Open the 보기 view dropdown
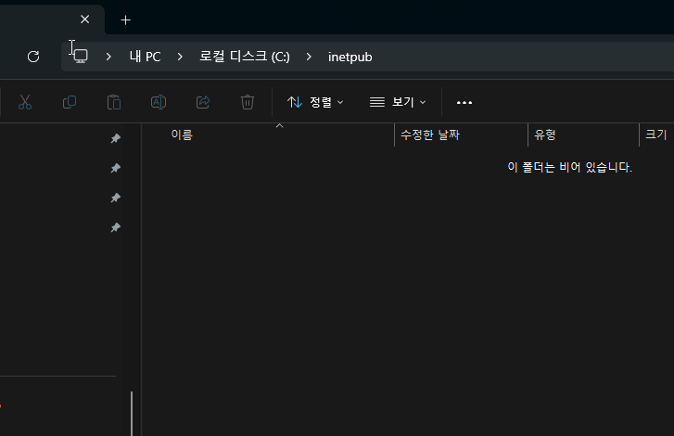The height and width of the screenshot is (436, 674). tap(398, 102)
